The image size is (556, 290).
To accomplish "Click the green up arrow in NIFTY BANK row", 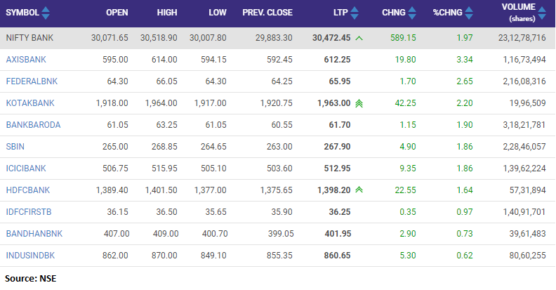I will coord(359,38).
